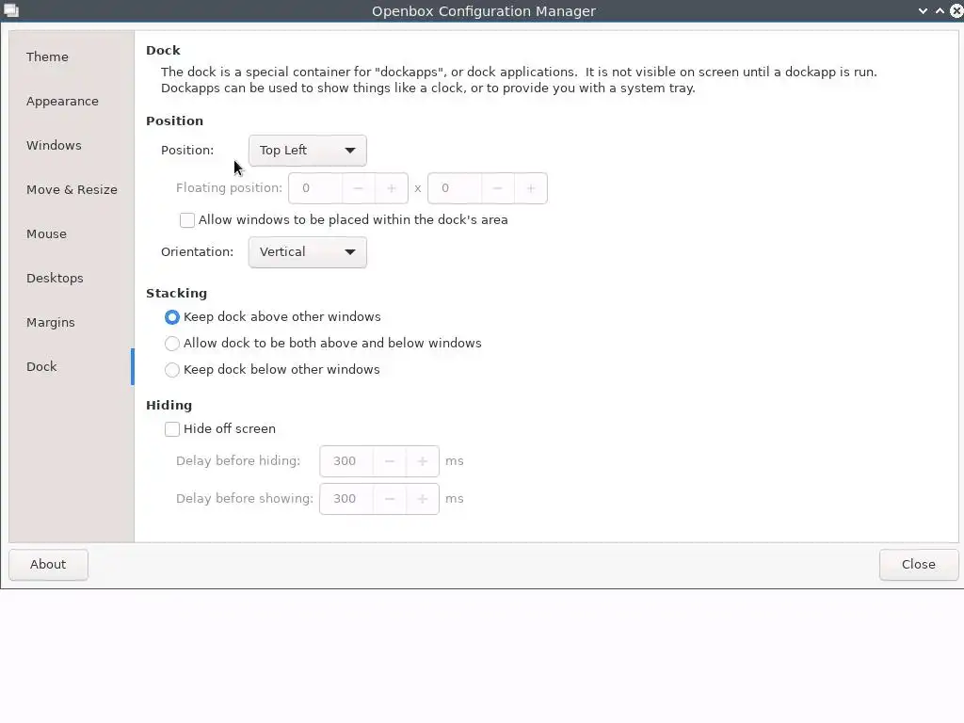Increase the Delay before showing value
The width and height of the screenshot is (964, 723).
[423, 499]
